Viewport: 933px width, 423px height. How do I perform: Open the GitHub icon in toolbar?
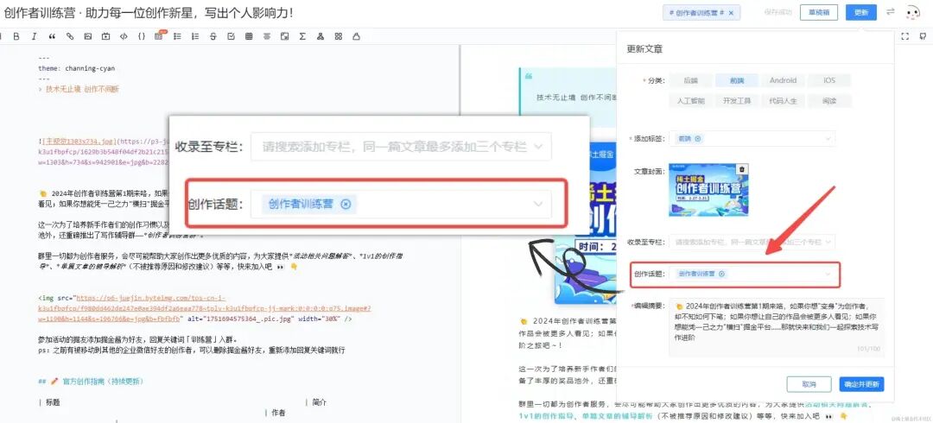[x=923, y=37]
